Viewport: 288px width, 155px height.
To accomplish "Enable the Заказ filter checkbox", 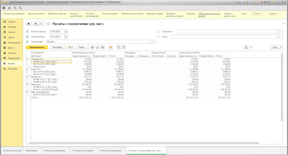I will [158, 37].
